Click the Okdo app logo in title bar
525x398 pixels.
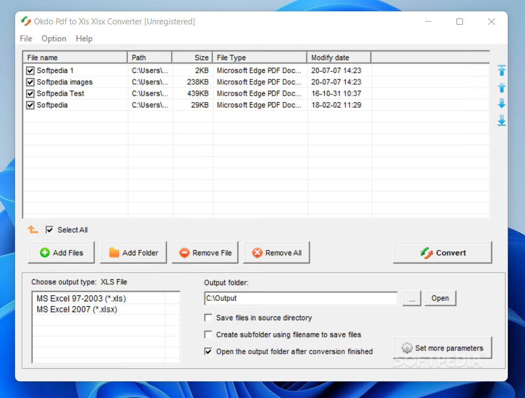[x=26, y=22]
